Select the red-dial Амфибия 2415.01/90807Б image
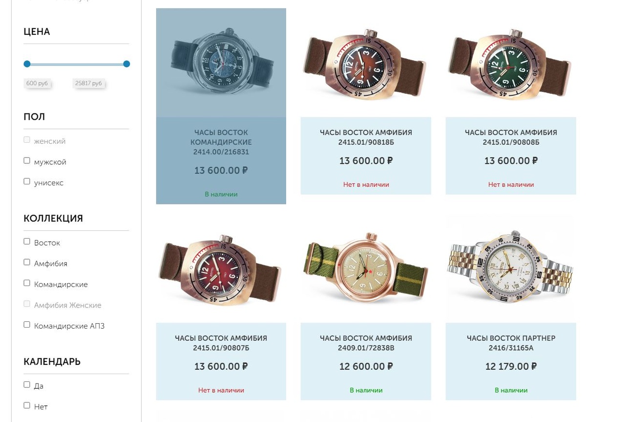 (x=221, y=269)
